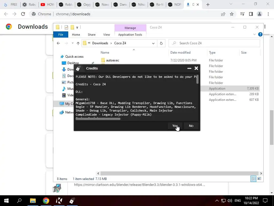The height and width of the screenshot is (206, 274).
Task: Click the Quick access star icon
Action: [x=62, y=57]
